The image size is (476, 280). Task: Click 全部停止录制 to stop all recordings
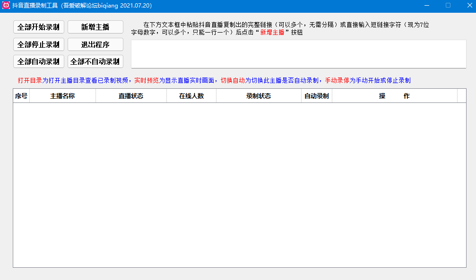pyautogui.click(x=38, y=44)
